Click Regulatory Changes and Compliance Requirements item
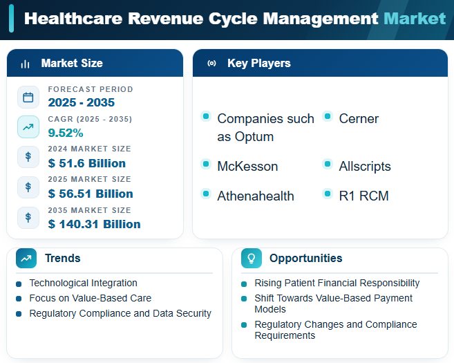Screen dimensions: 454x363 click(336, 330)
